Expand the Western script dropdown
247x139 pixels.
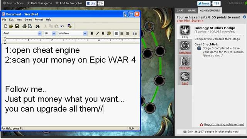pos(85,34)
